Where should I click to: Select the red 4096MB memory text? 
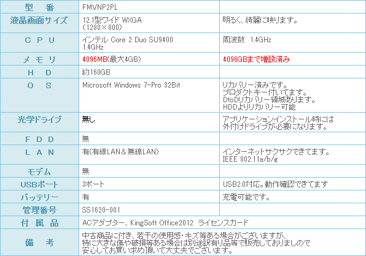pyautogui.click(x=95, y=59)
